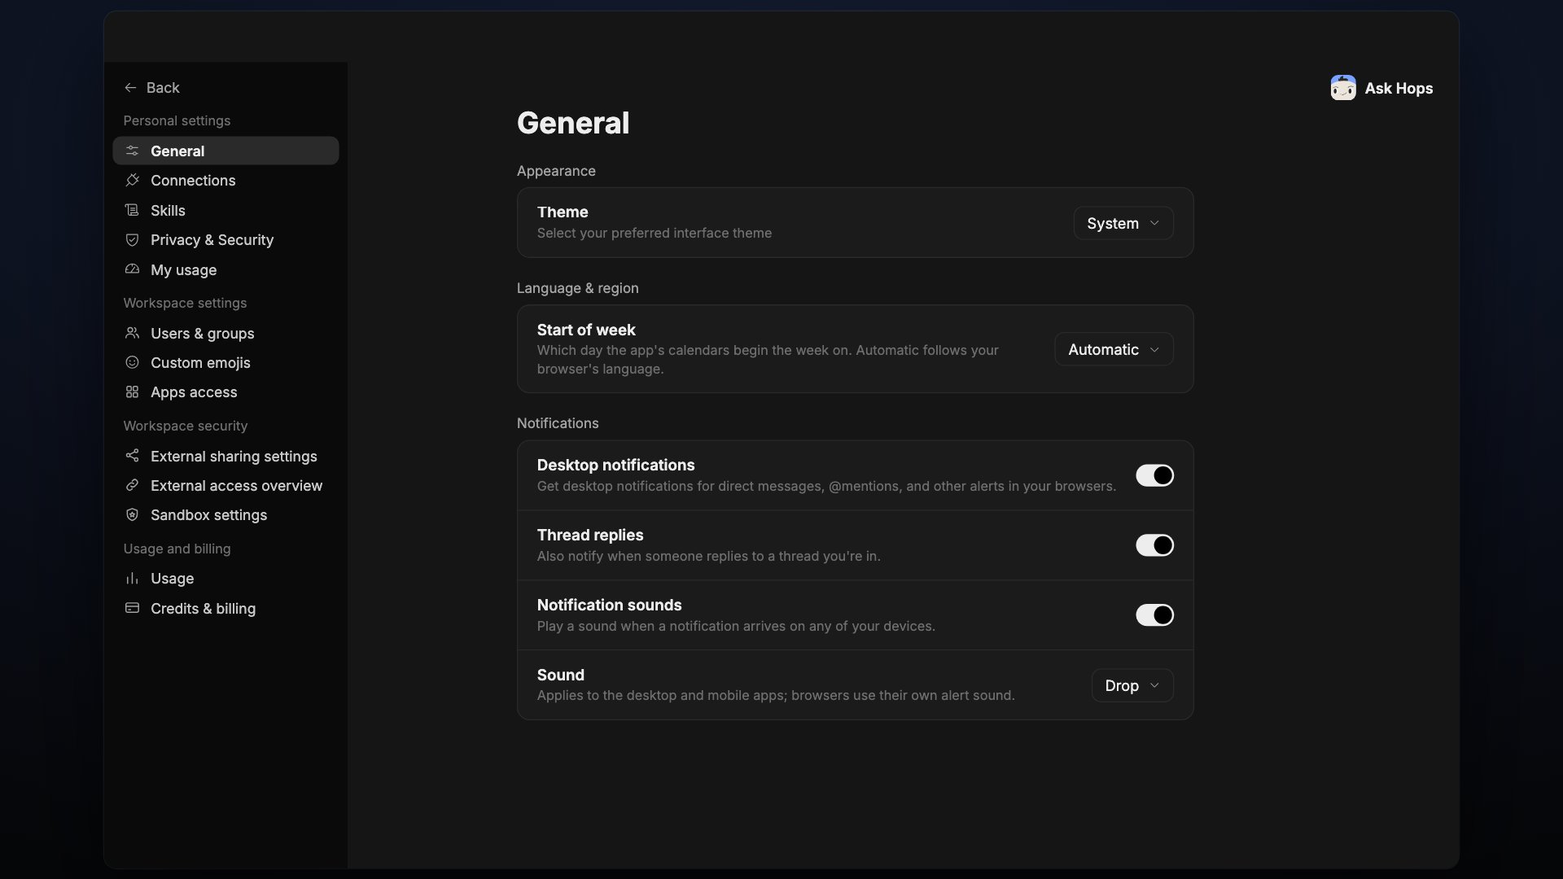1563x879 pixels.
Task: Click the Notification sounds heading text
Action: point(609,605)
